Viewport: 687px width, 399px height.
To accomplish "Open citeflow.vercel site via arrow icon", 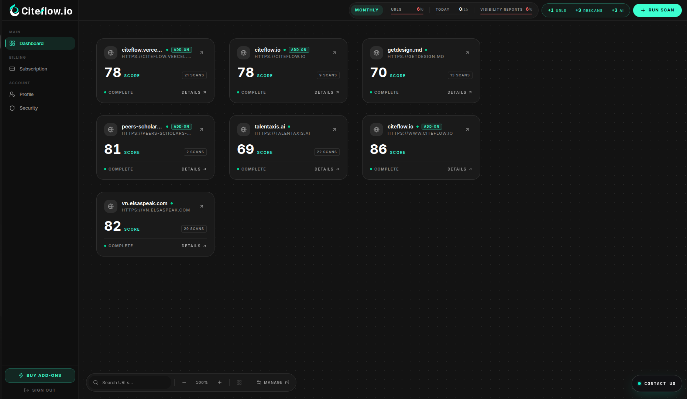I will click(x=202, y=53).
